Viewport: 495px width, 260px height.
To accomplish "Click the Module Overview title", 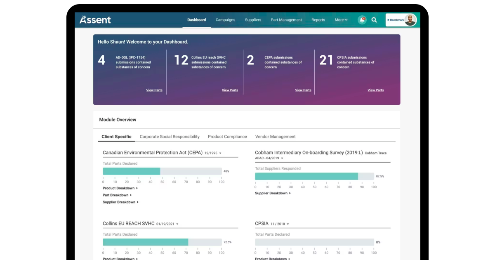I will (118, 120).
